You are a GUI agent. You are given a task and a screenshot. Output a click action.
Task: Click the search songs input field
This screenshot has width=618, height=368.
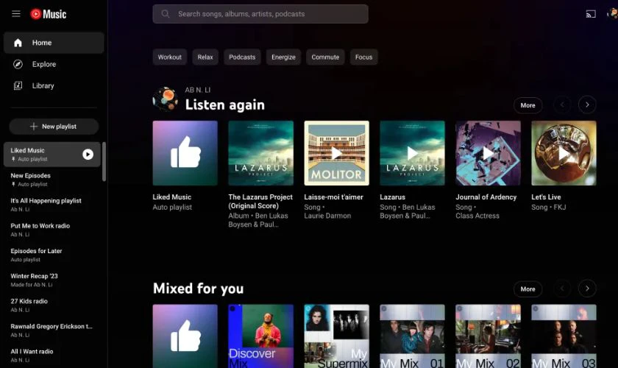click(x=260, y=14)
